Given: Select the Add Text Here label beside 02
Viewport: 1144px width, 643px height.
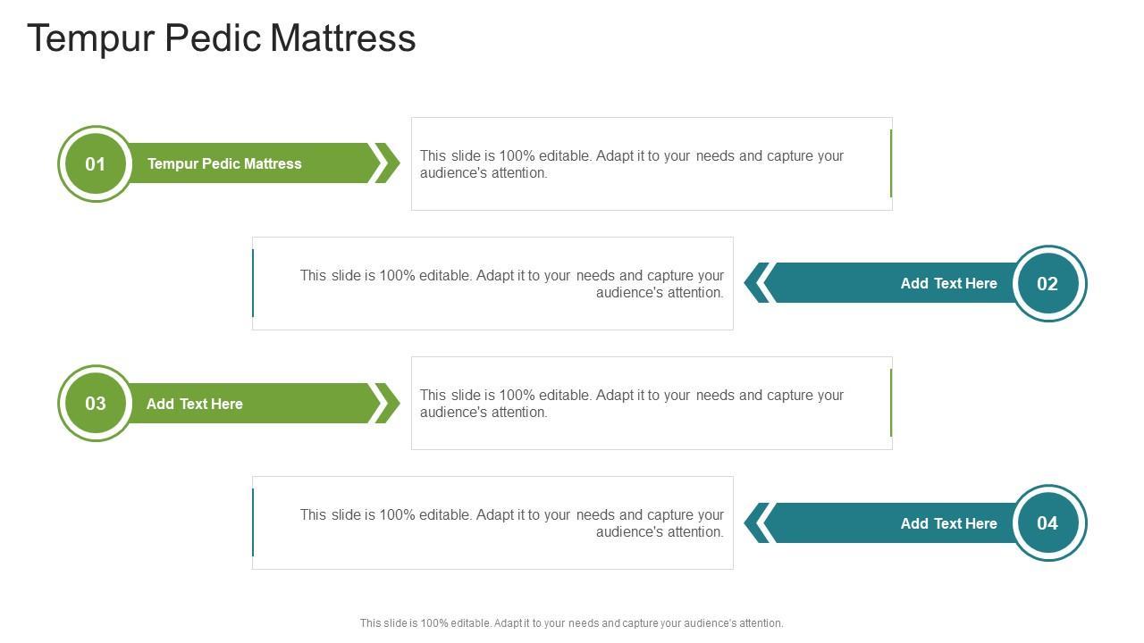Looking at the screenshot, I should click(x=948, y=284).
